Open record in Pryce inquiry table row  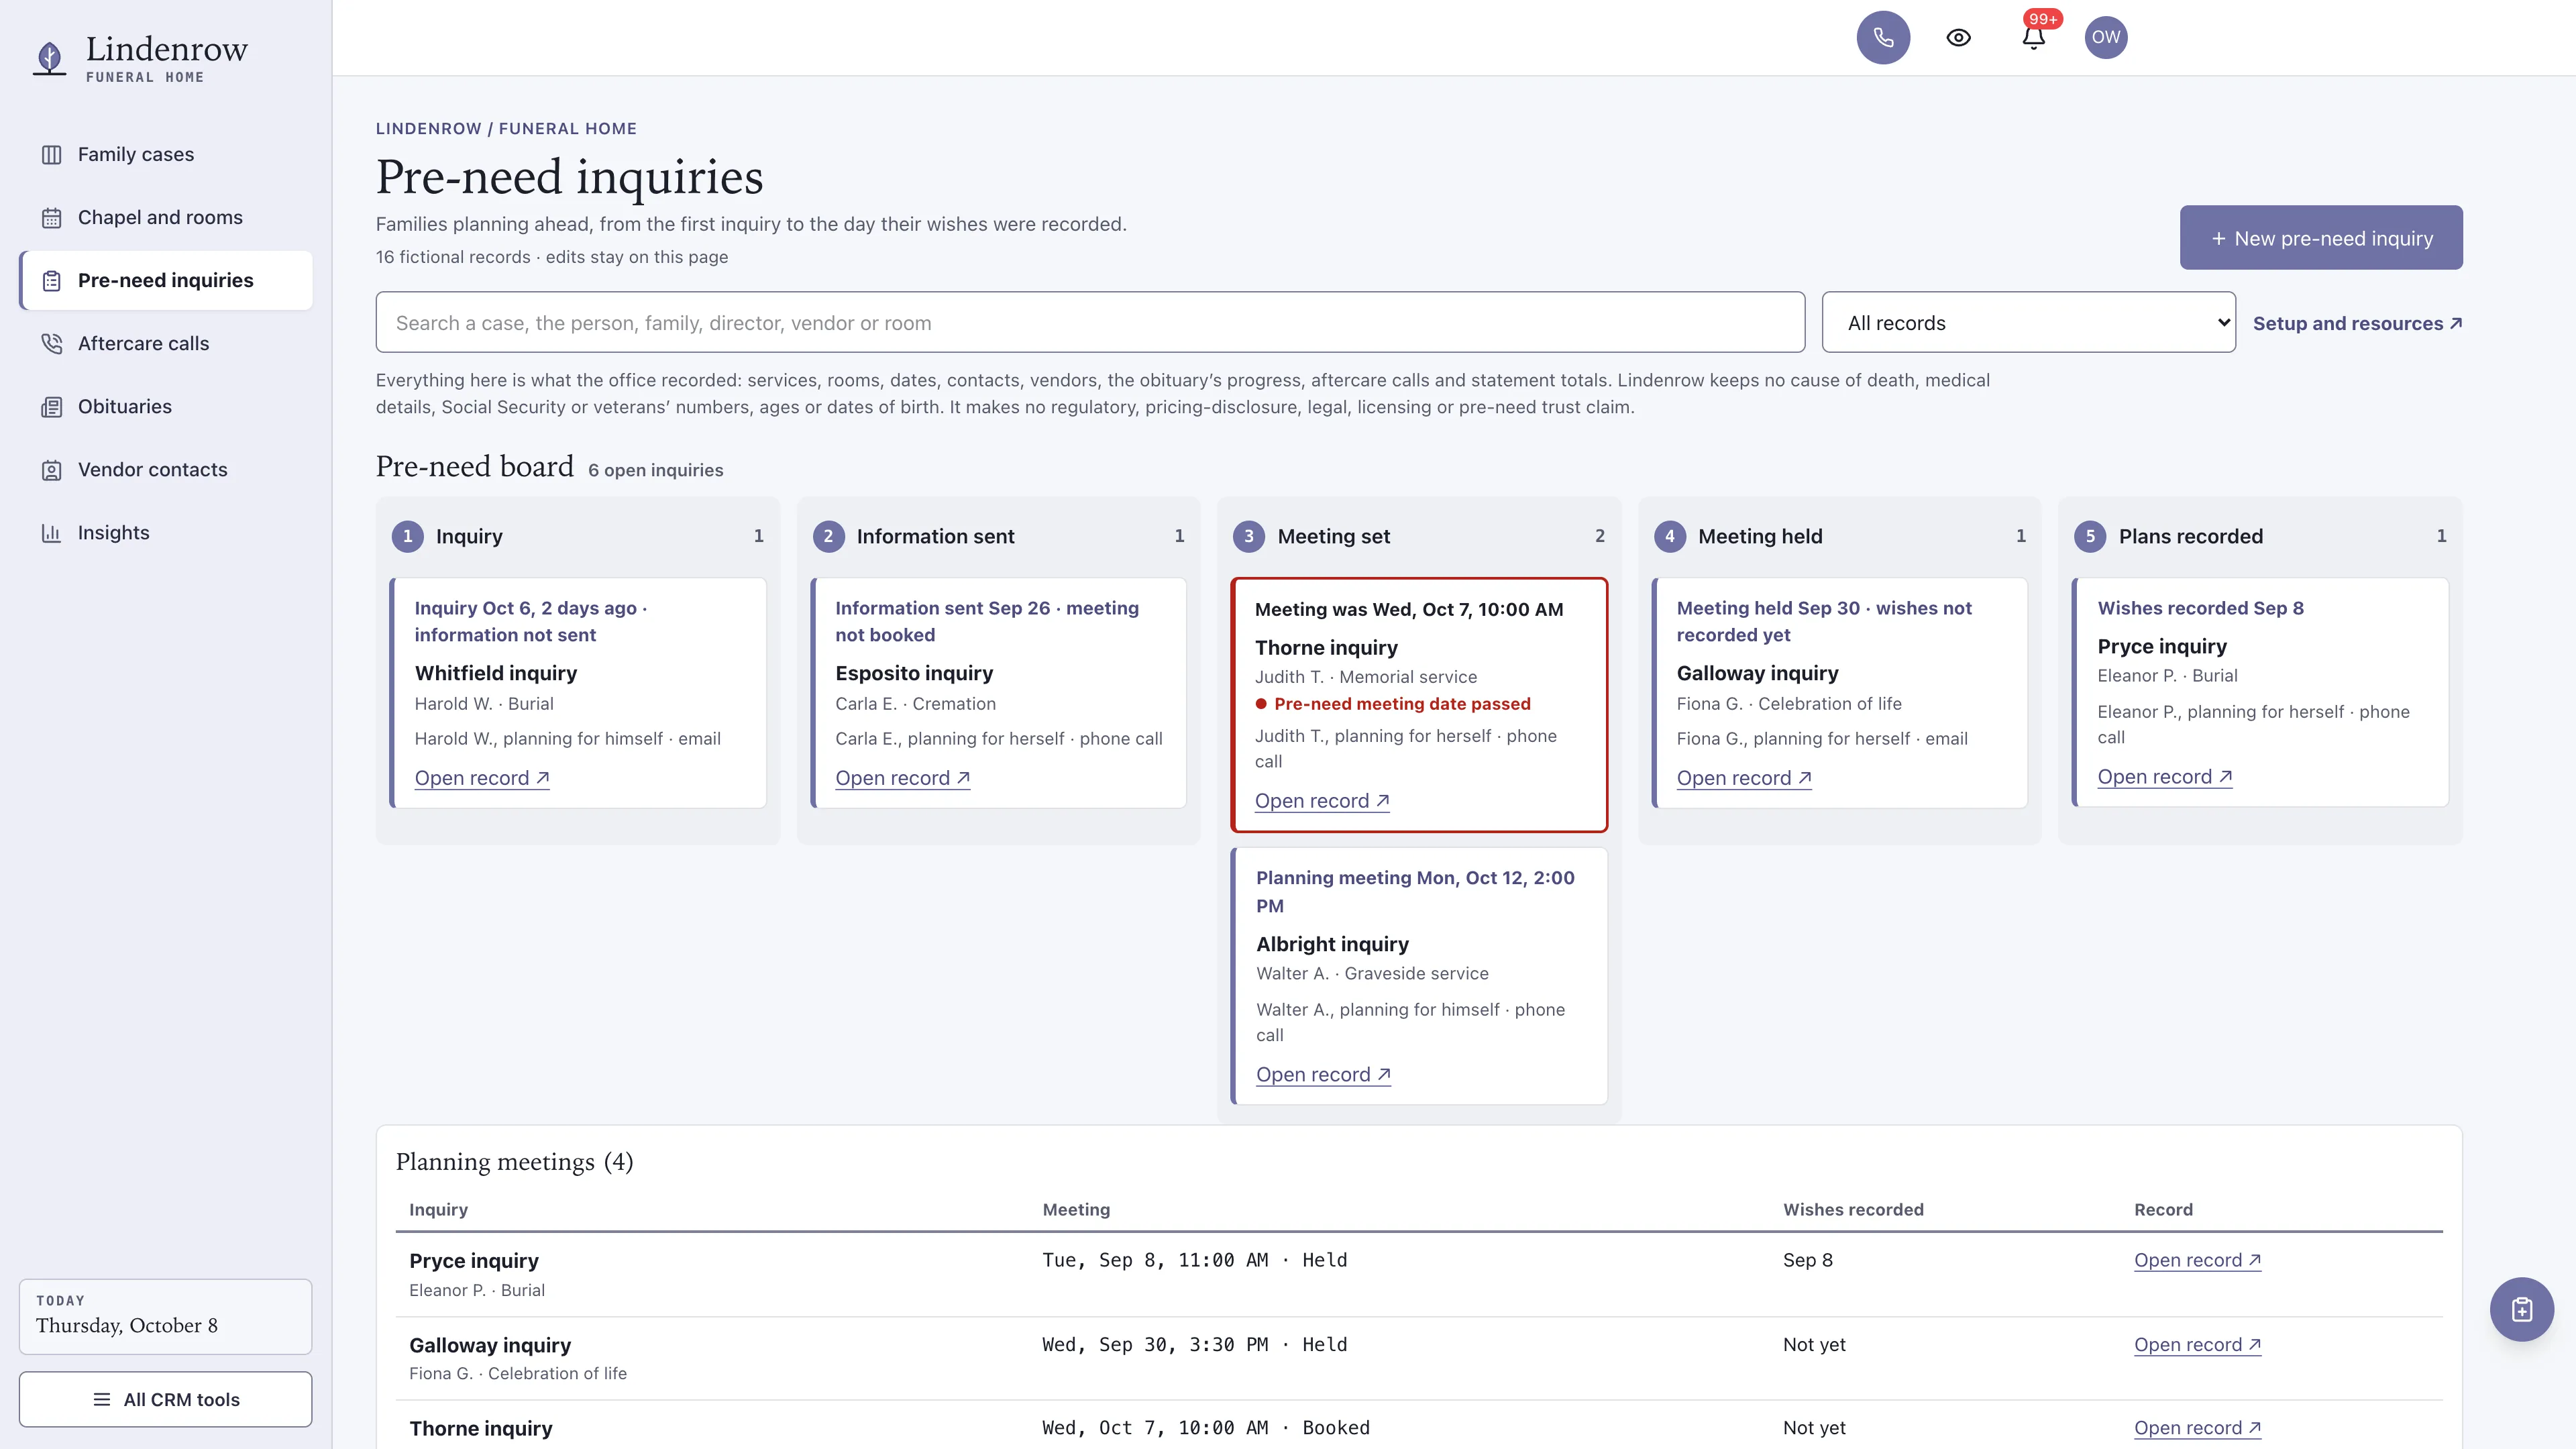(x=2198, y=1260)
